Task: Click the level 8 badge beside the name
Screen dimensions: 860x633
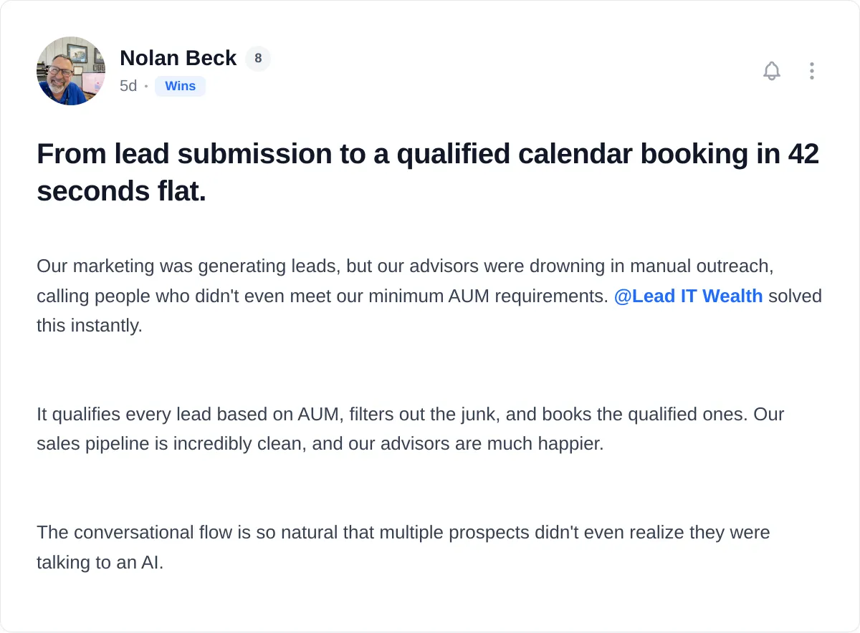Action: pos(258,59)
